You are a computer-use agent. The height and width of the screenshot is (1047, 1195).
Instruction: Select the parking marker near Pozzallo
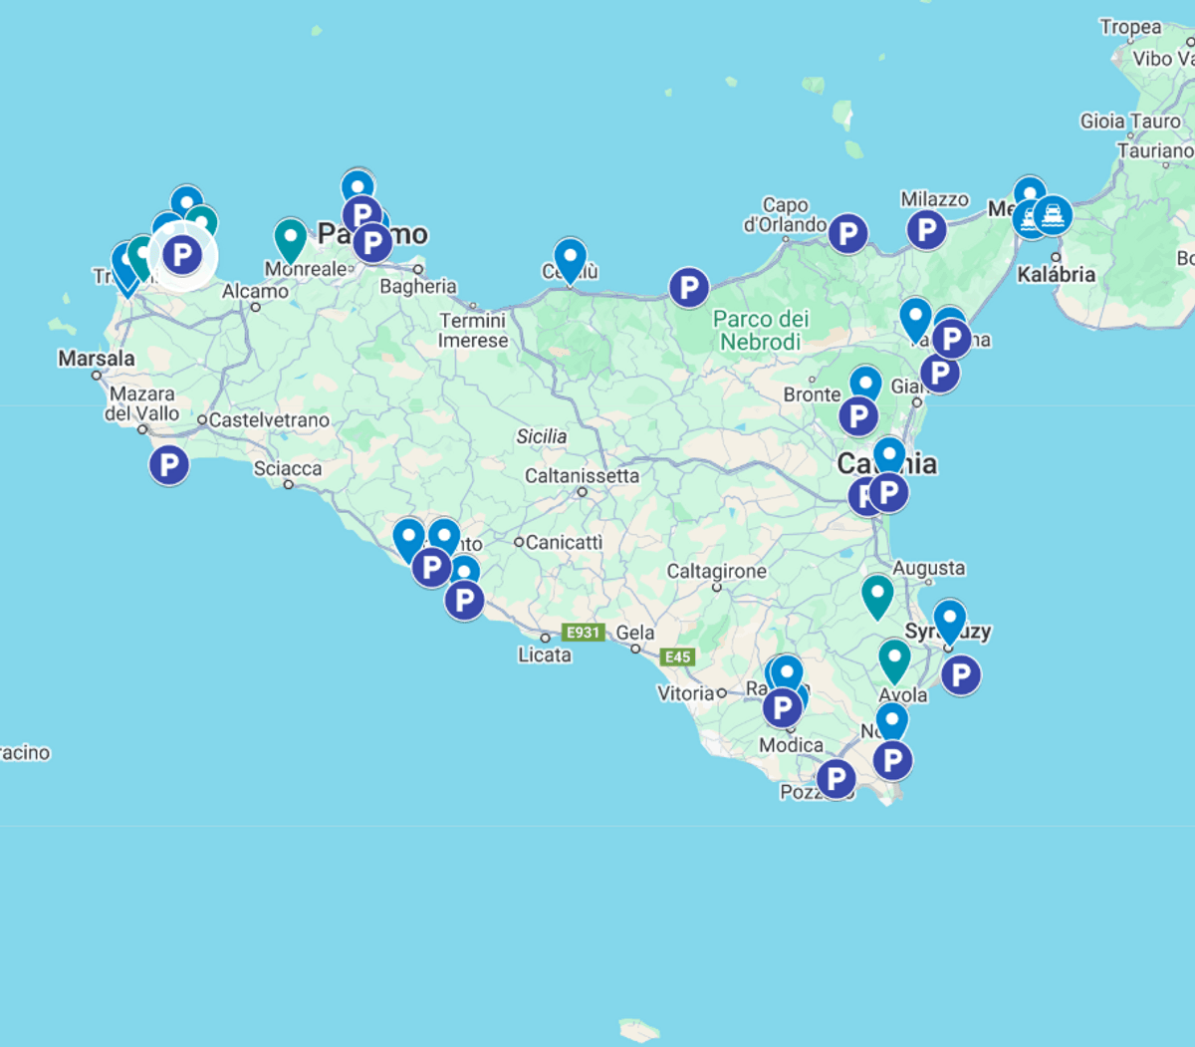pos(836,779)
